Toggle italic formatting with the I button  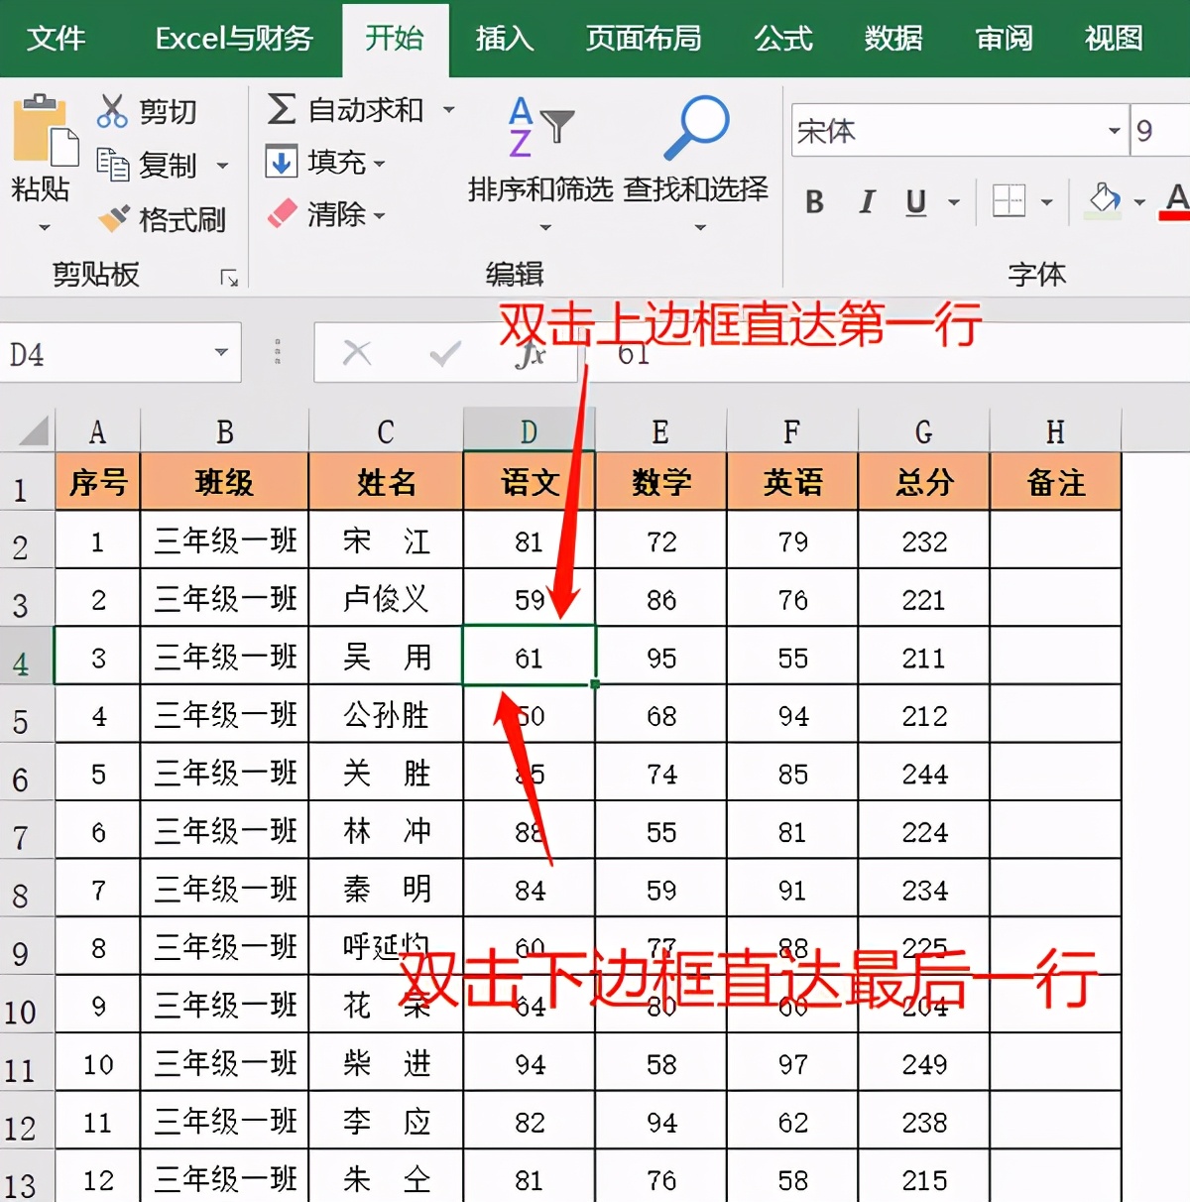(865, 202)
